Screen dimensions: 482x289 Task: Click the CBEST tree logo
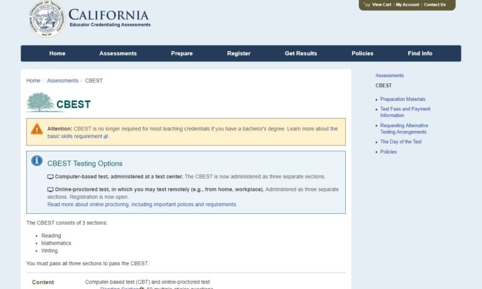pos(41,103)
